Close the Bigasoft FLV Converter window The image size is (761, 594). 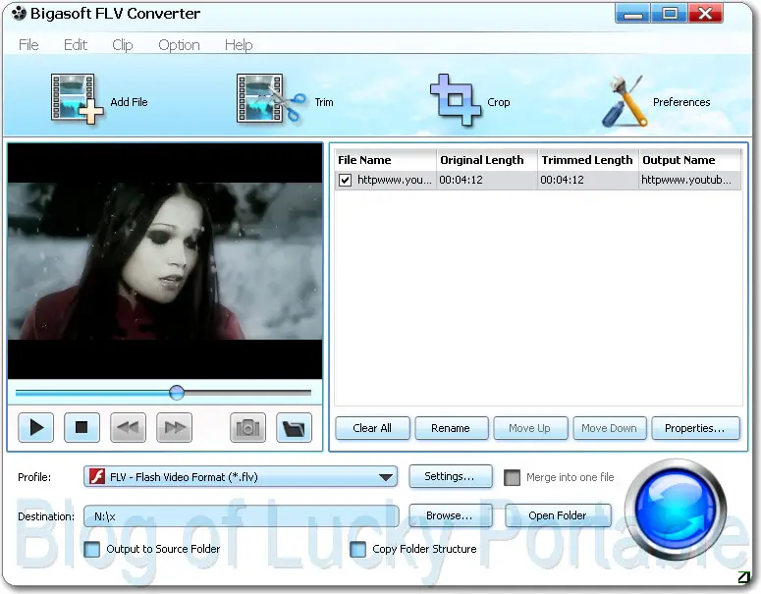[x=706, y=14]
